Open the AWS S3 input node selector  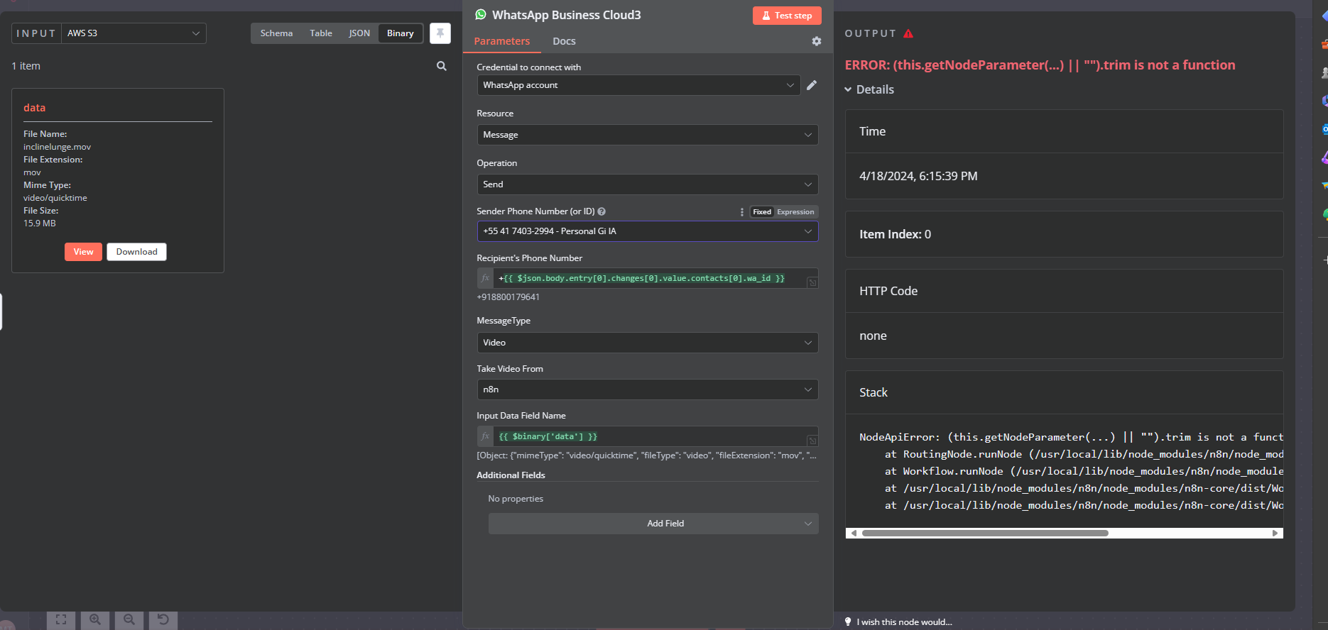[x=134, y=33]
